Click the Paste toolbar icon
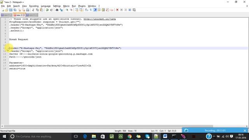 coord(42,10)
